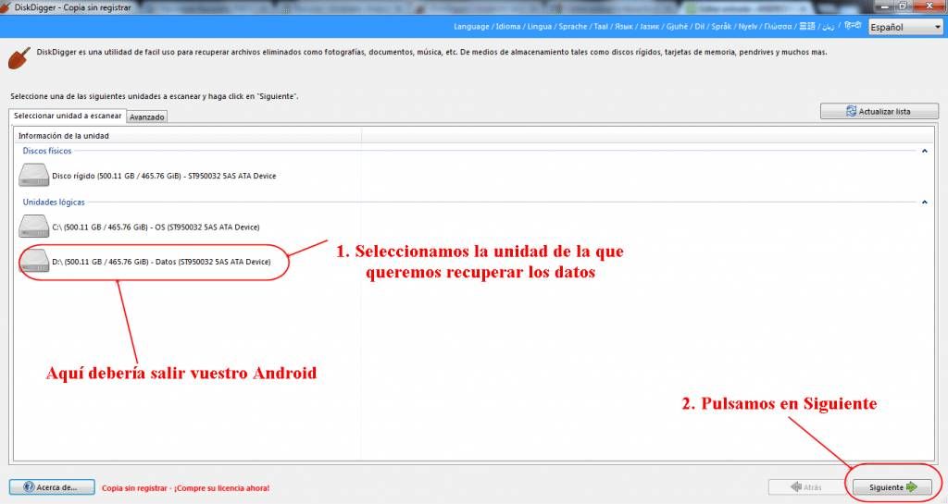Switch to the Avanzado tab
Screen dimensions: 948x504
pos(147,117)
